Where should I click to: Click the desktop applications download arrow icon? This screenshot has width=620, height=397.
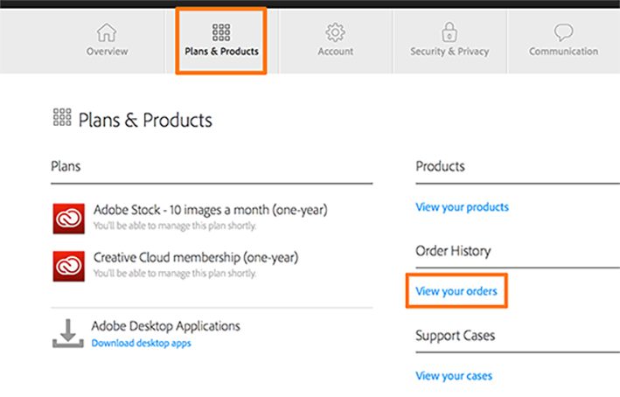[68, 333]
